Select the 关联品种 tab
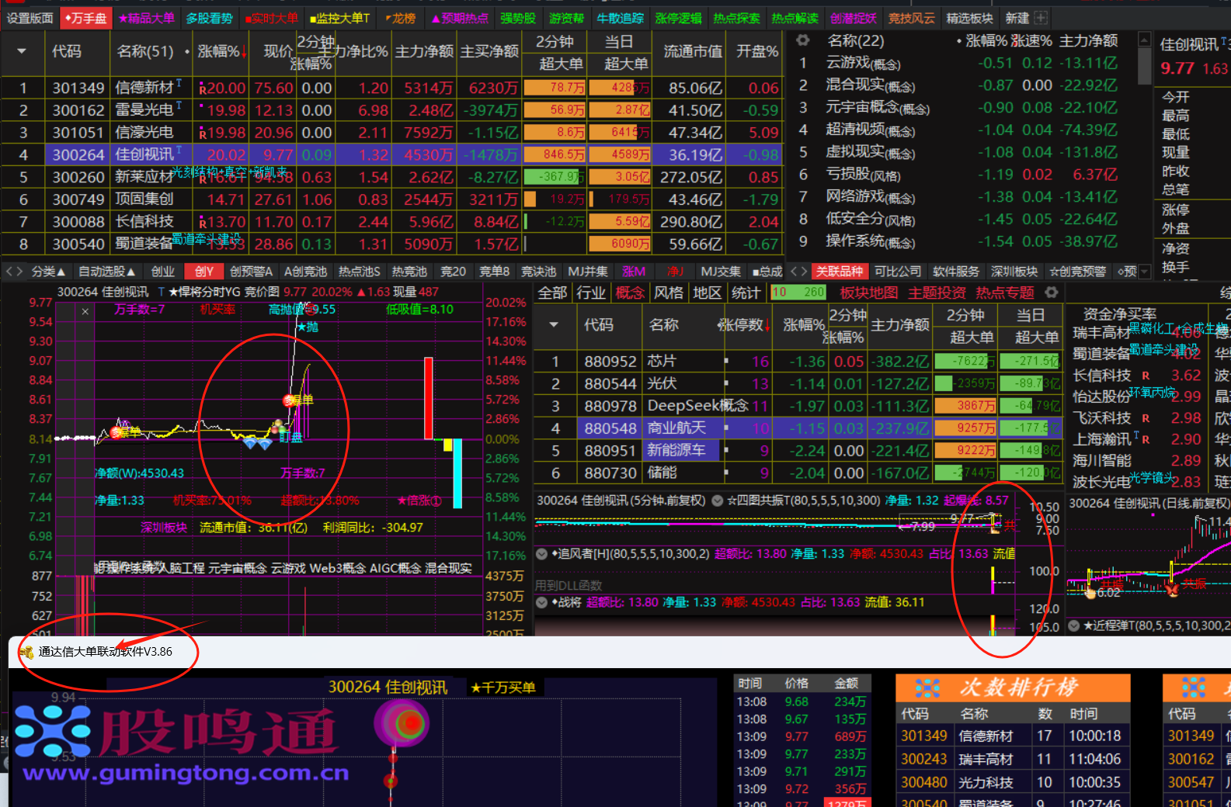Image resolution: width=1231 pixels, height=807 pixels. (839, 272)
